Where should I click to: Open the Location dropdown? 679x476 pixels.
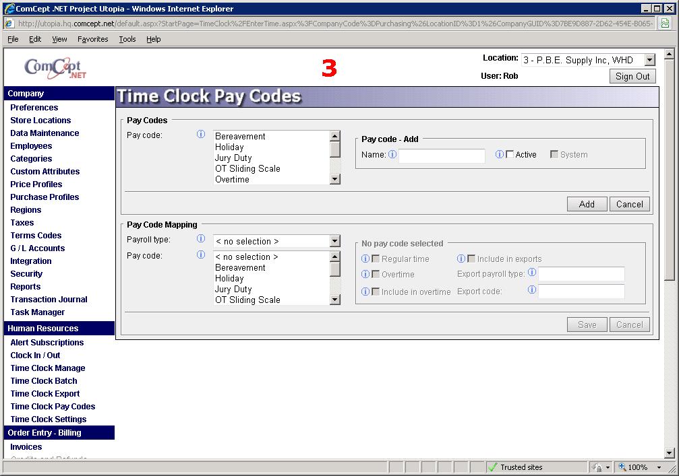[649, 61]
